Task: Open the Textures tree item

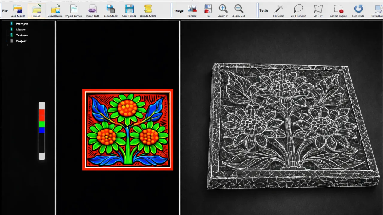Action: [22, 35]
